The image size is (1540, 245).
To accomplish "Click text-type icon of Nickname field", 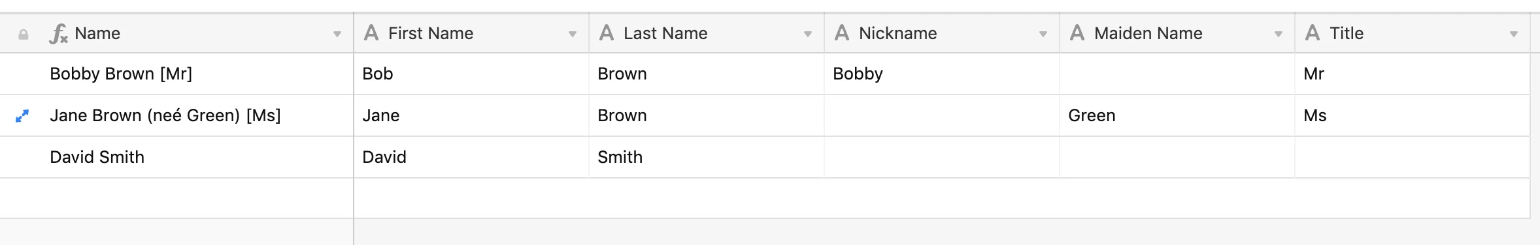I will 842,33.
